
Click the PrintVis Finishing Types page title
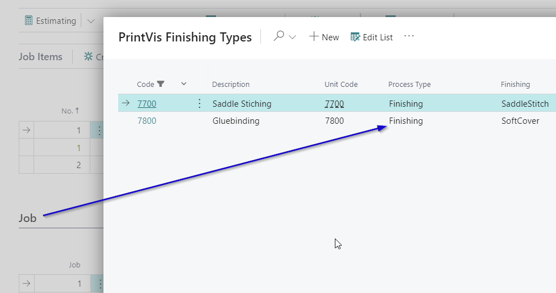coord(185,37)
